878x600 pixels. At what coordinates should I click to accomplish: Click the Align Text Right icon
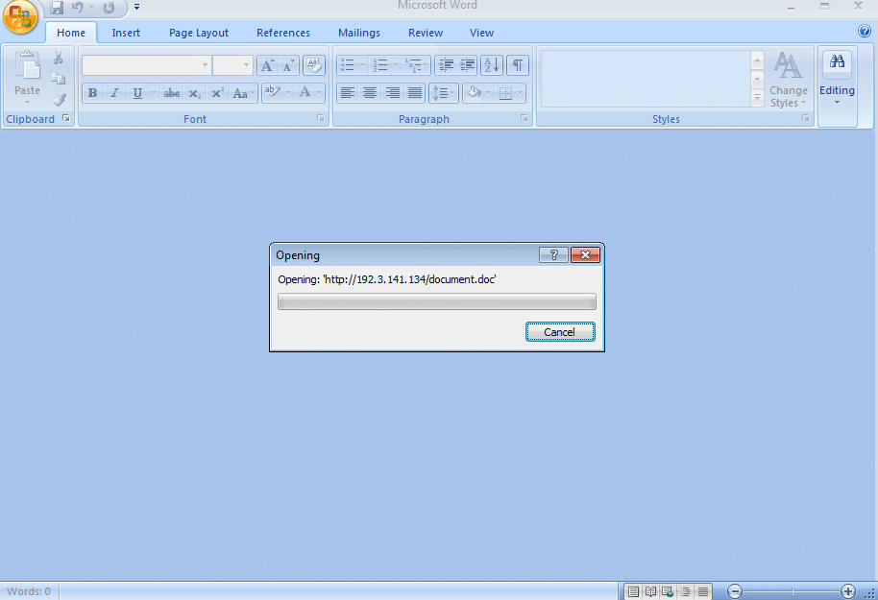[393, 93]
